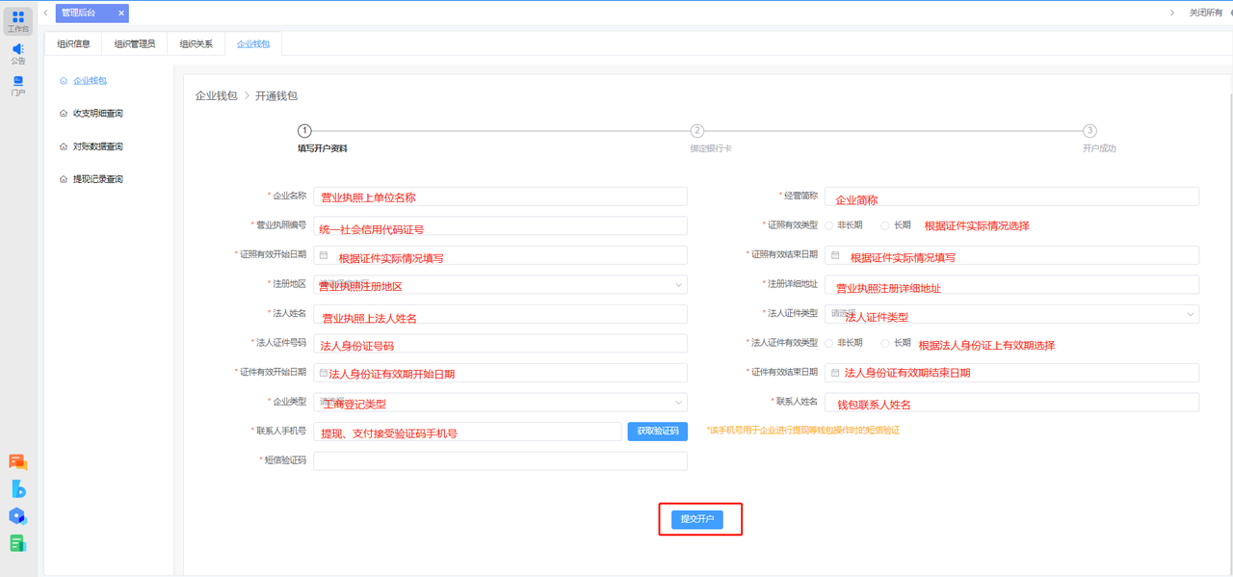This screenshot has width=1233, height=577.
Task: Select 长期 for 证照有效类型
Action: [885, 225]
